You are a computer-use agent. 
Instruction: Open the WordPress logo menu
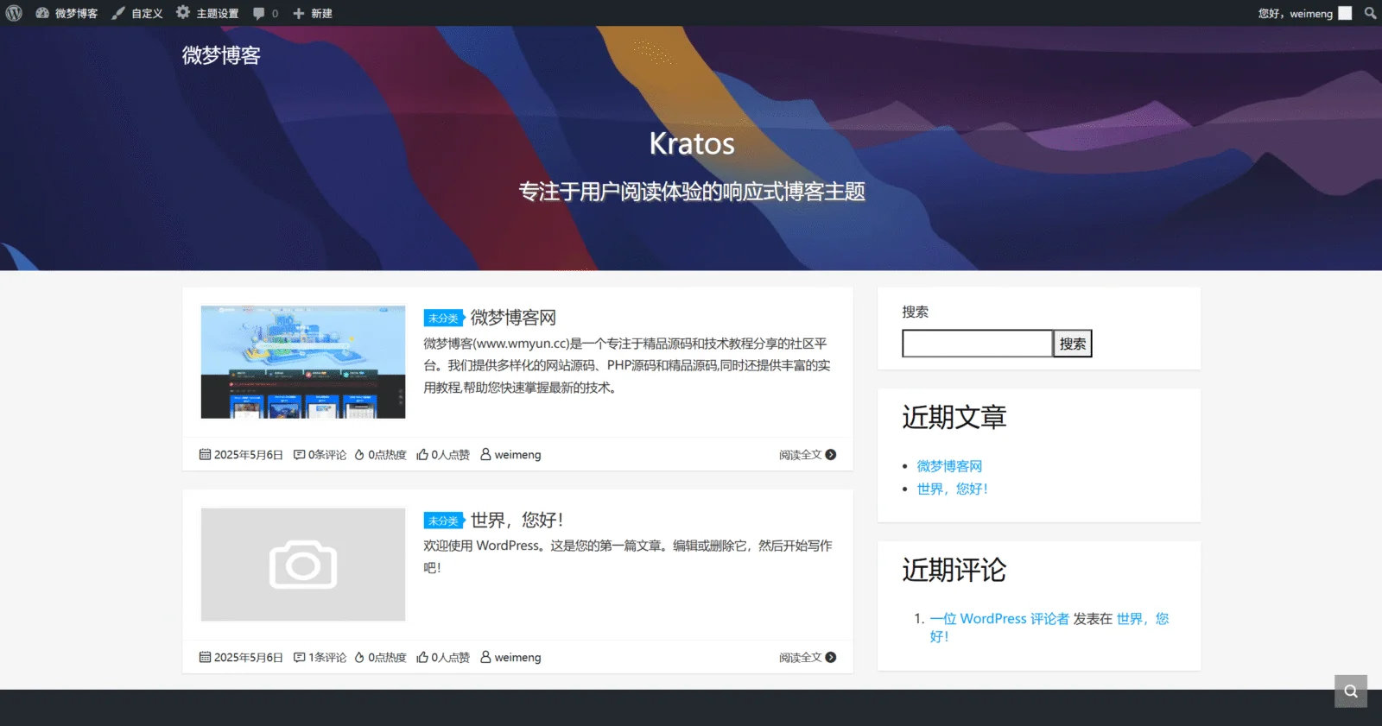(x=14, y=13)
